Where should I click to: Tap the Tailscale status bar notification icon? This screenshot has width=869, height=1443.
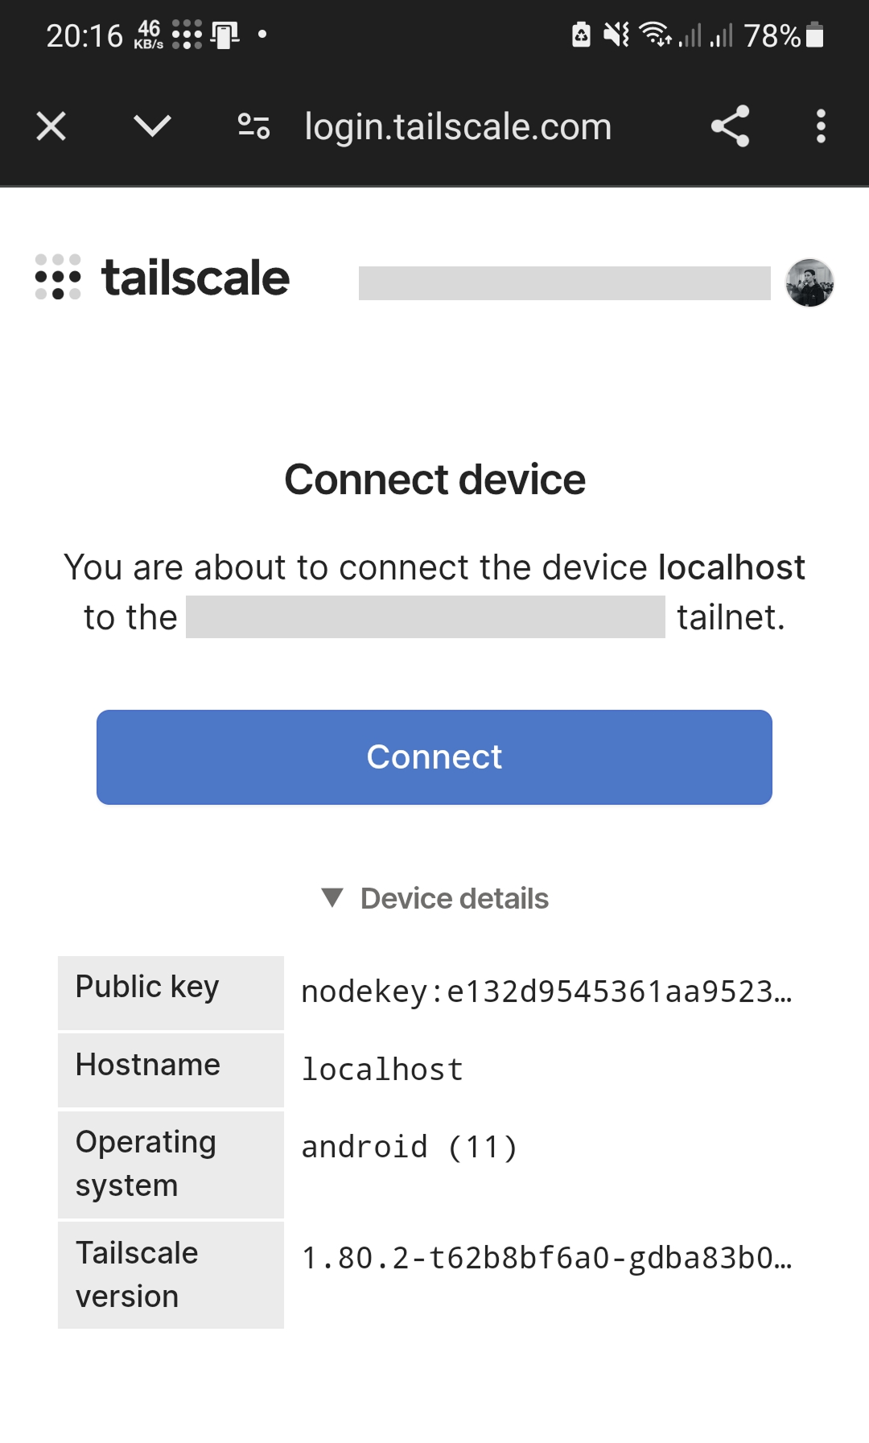187,35
